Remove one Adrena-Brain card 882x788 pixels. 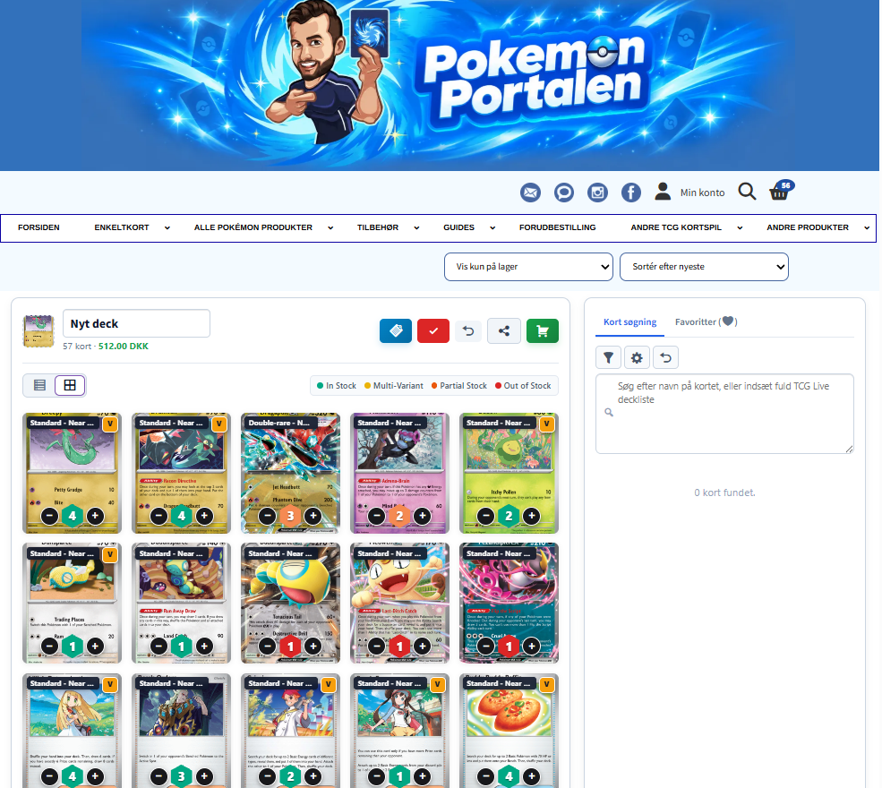pos(376,515)
